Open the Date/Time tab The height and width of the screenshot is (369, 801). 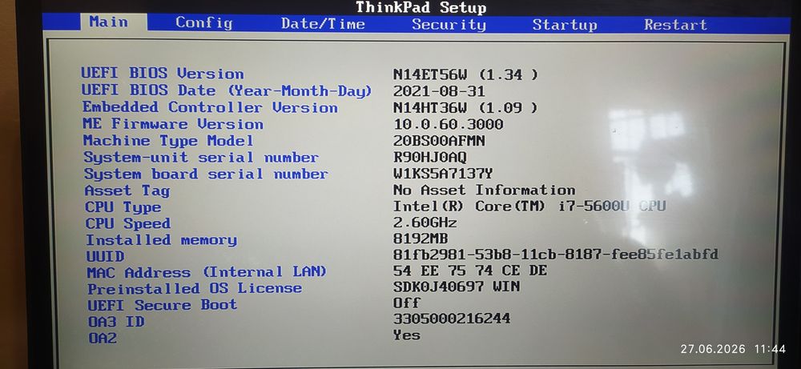pyautogui.click(x=323, y=23)
